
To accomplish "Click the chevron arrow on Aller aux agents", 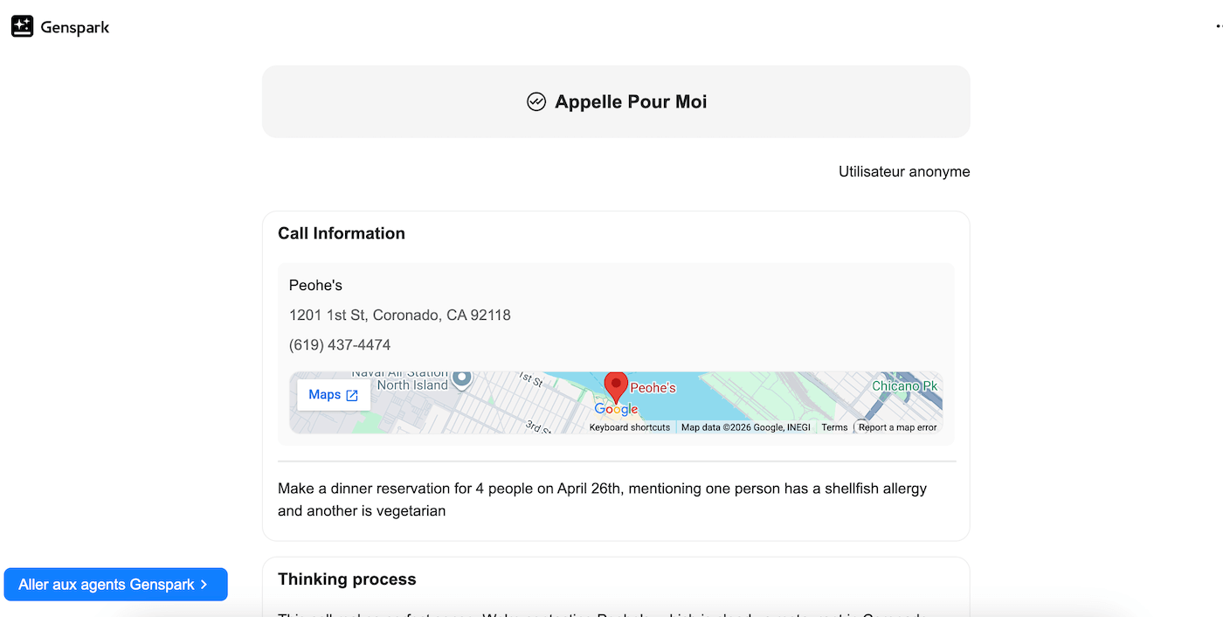I will [x=204, y=585].
